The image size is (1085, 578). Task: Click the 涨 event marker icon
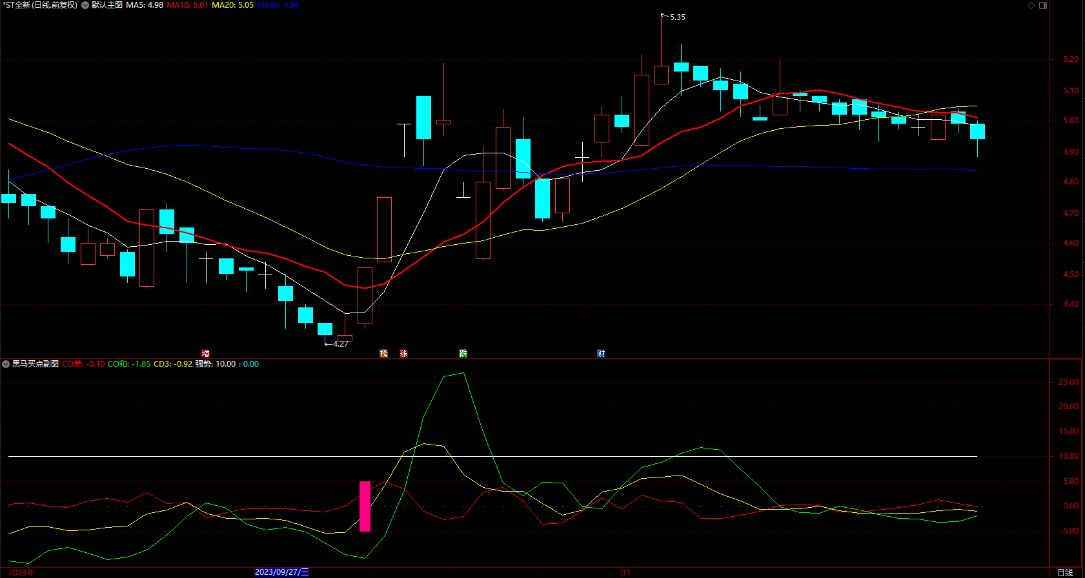403,353
